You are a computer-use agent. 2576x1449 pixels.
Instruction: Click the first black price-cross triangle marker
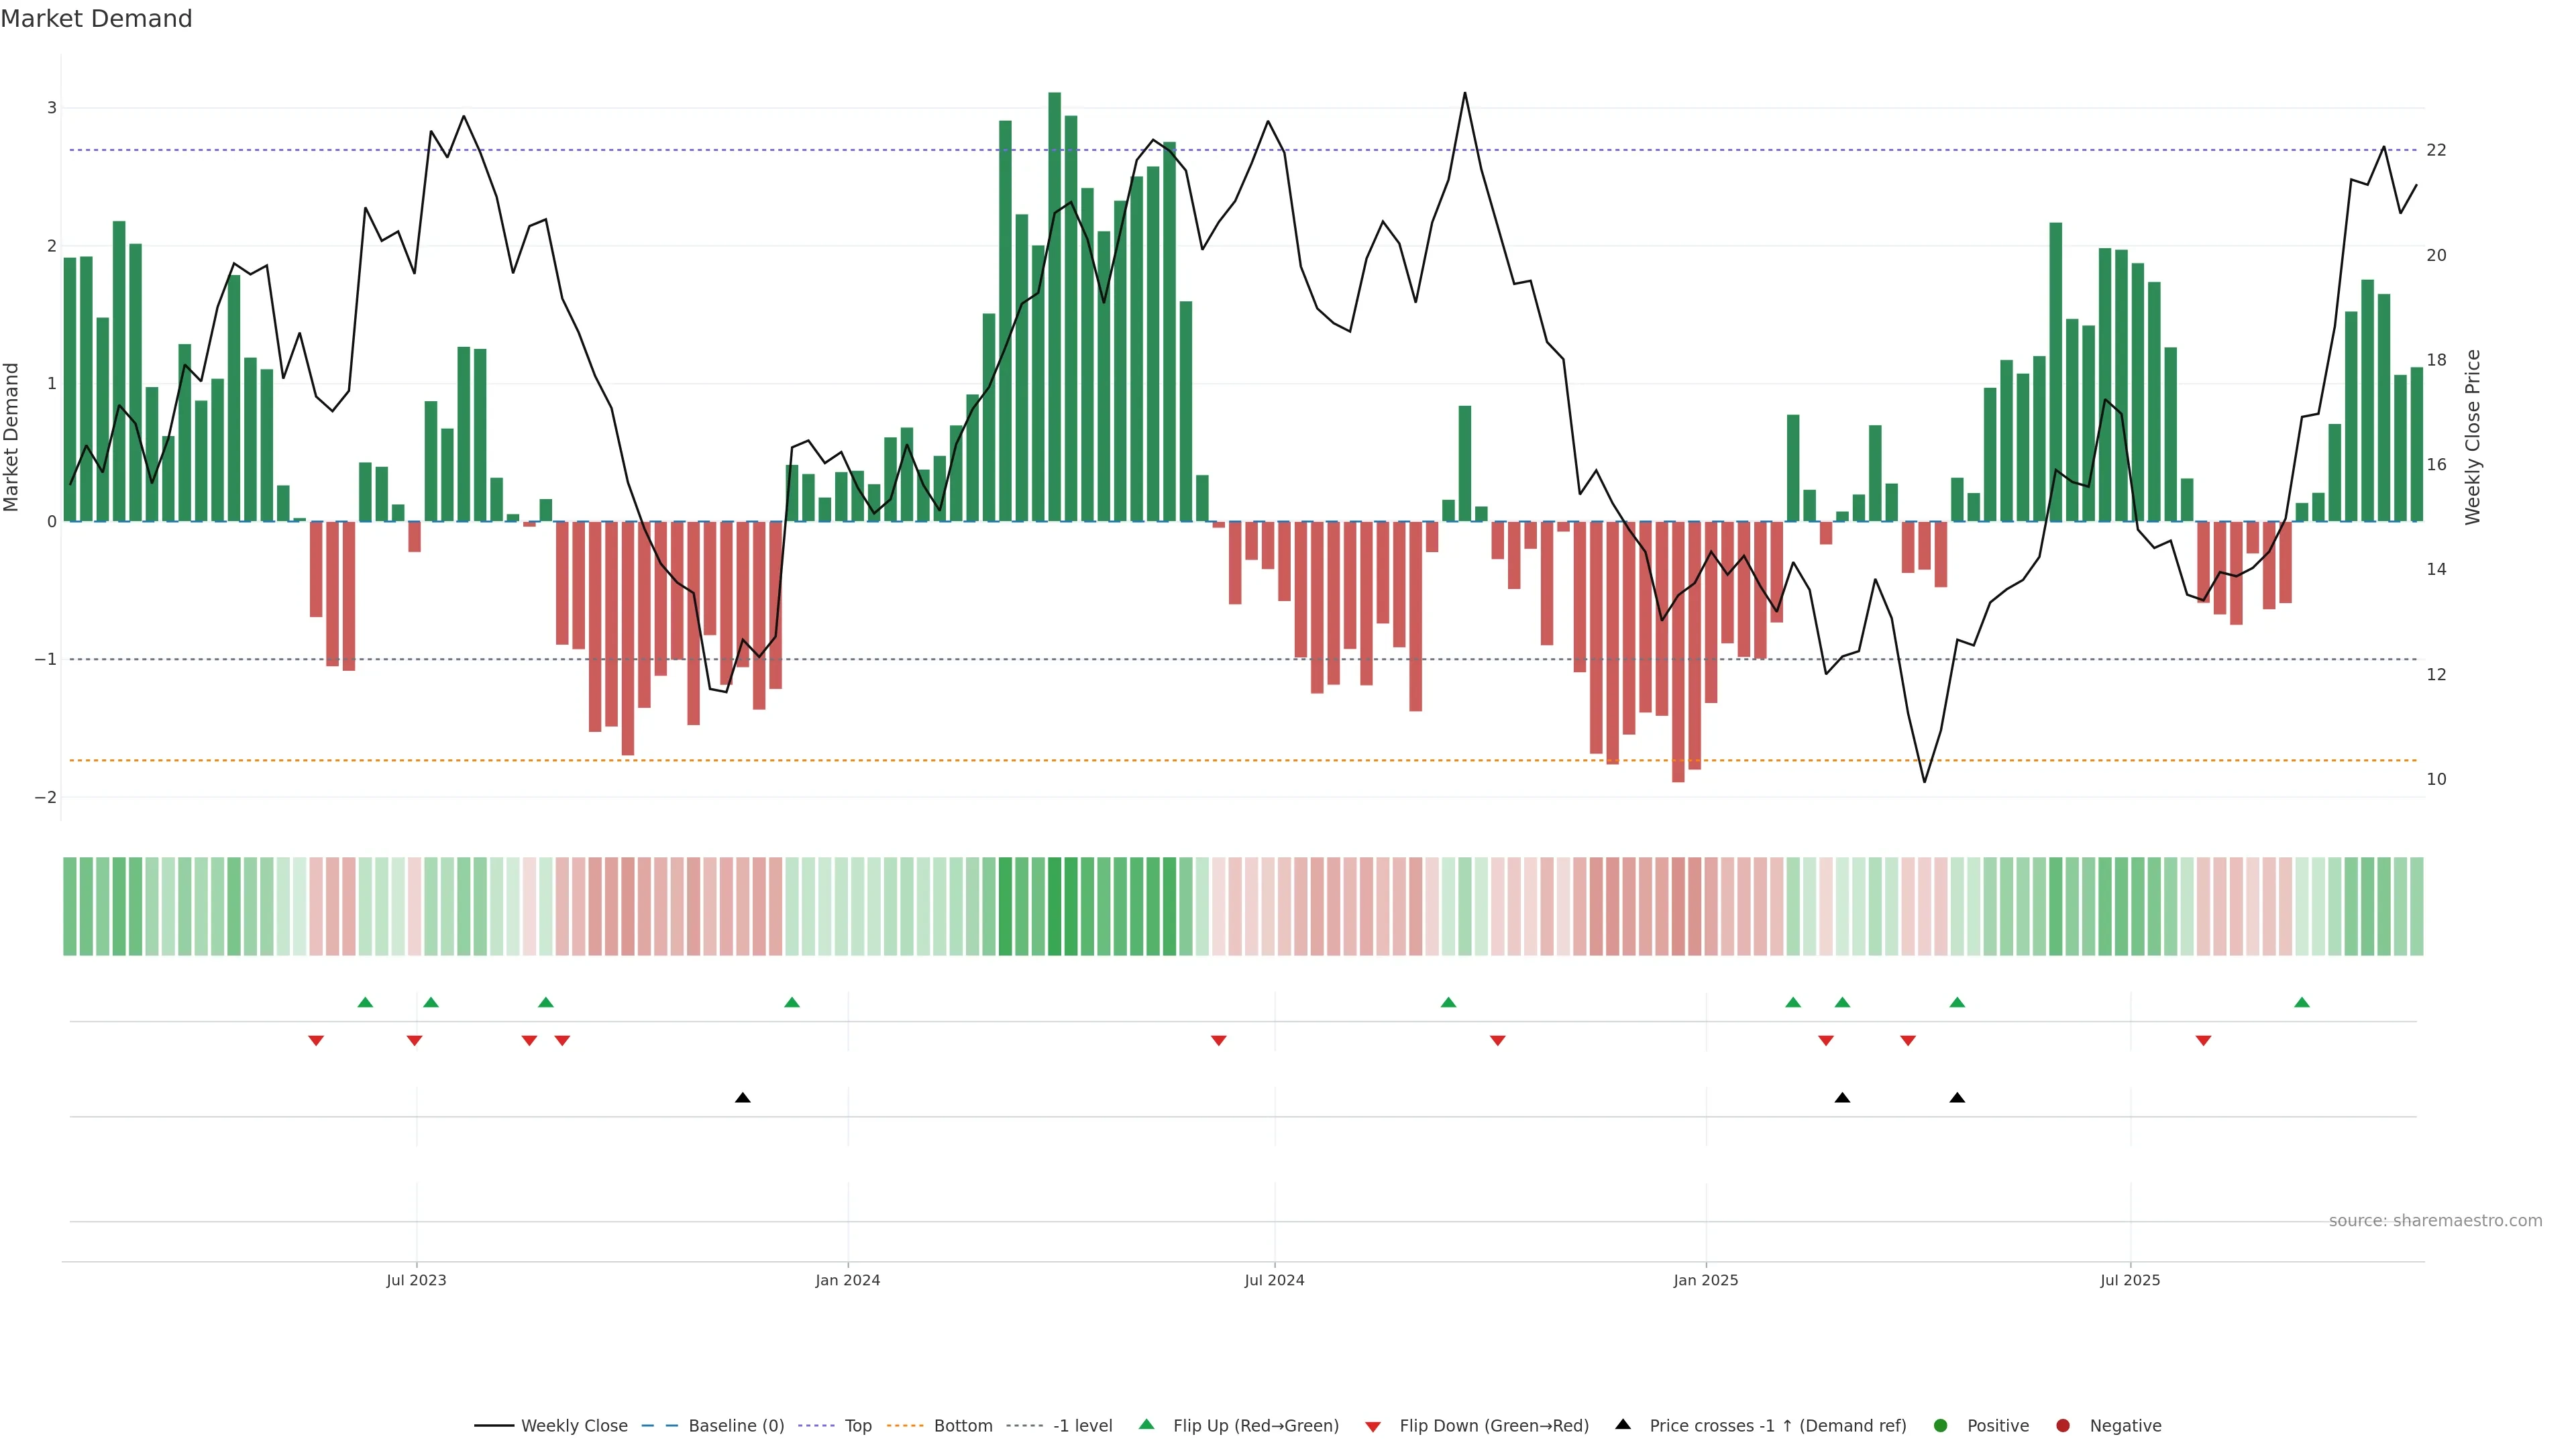pos(742,1098)
